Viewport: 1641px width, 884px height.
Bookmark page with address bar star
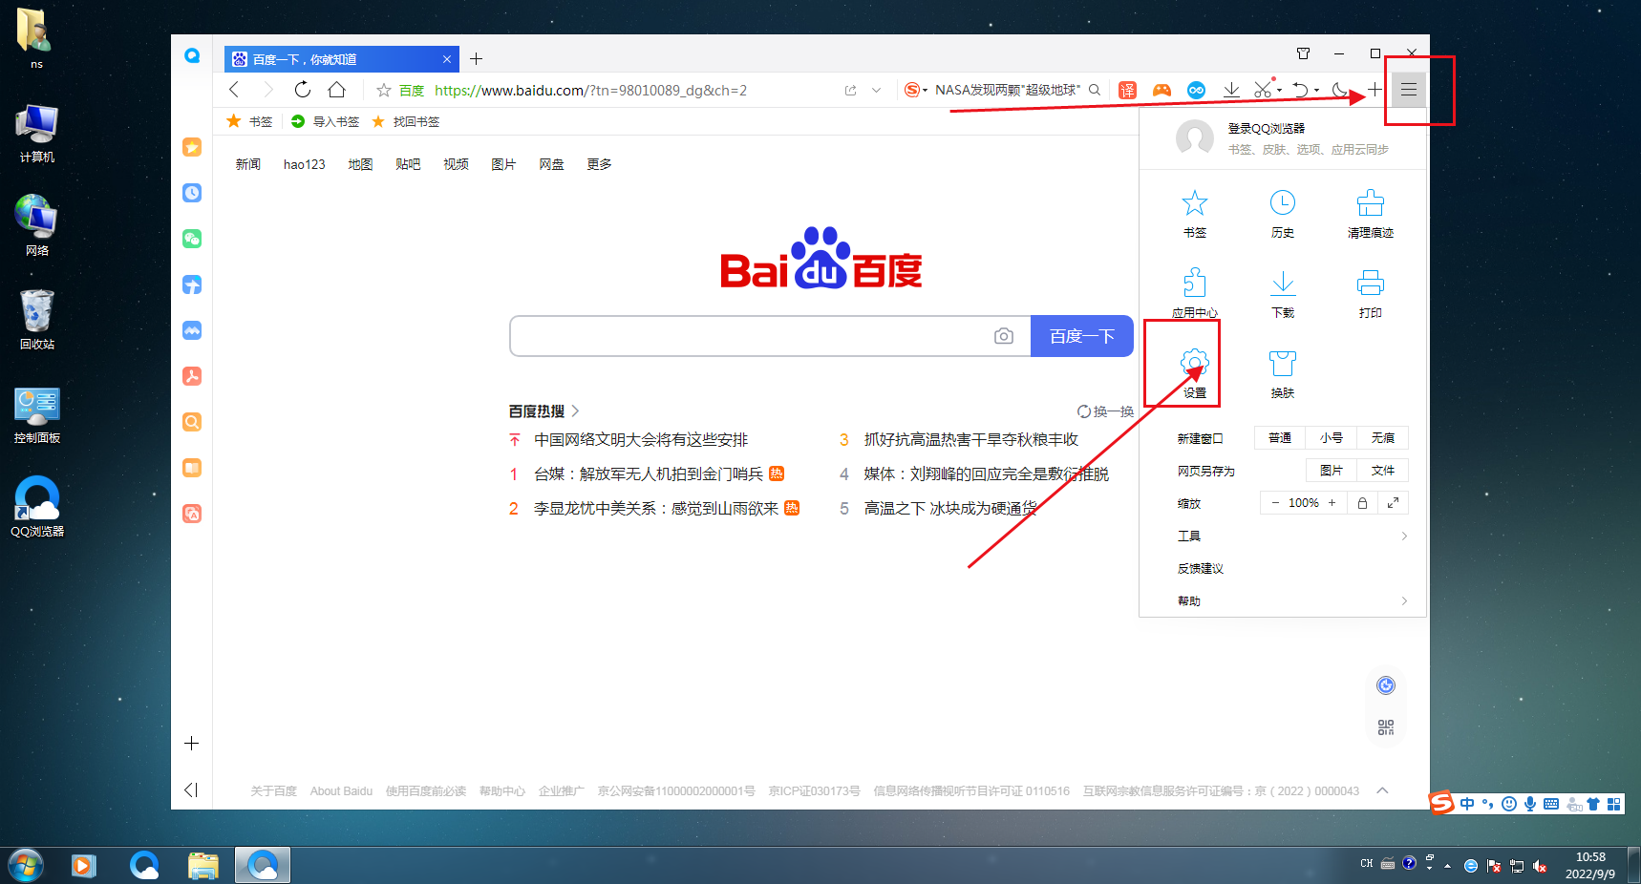(384, 91)
